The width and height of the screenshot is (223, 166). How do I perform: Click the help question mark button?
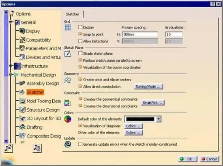(x=213, y=4)
